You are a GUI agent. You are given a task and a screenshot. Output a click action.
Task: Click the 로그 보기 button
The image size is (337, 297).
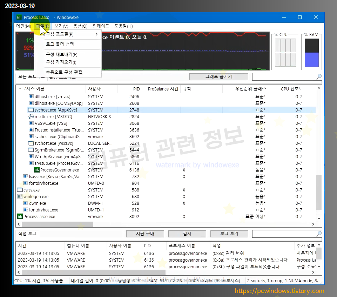click(229, 234)
